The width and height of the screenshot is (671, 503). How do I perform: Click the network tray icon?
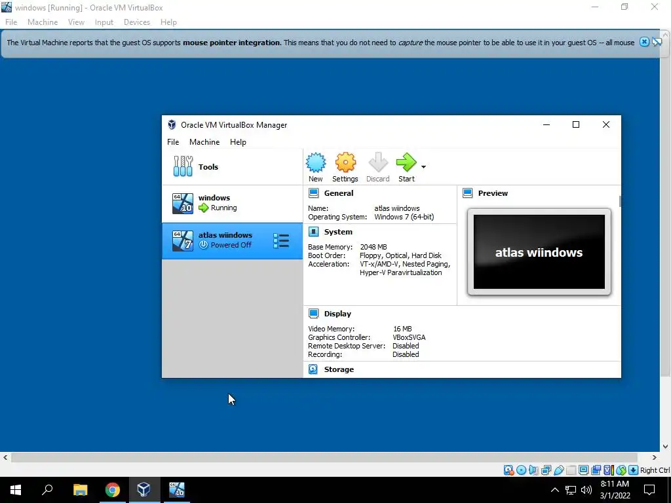pyautogui.click(x=571, y=490)
